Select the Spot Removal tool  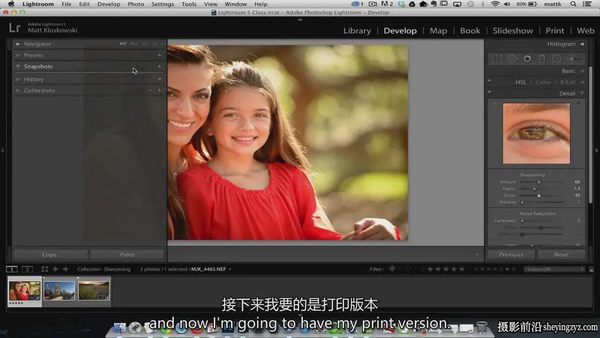pos(512,59)
